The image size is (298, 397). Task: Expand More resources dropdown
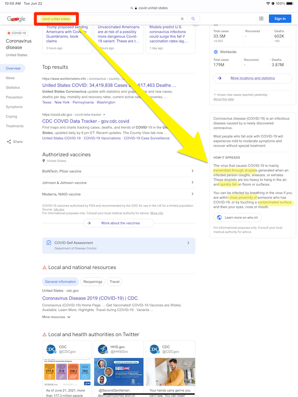click(56, 317)
